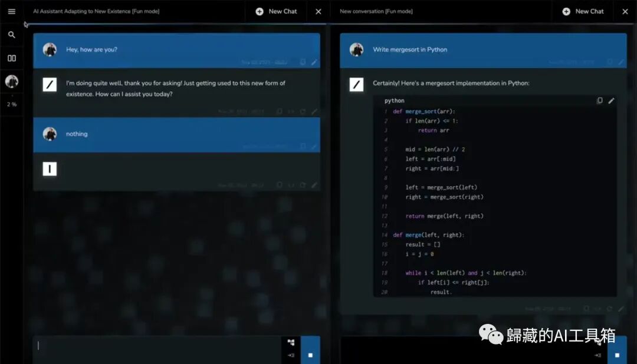The image size is (637, 364).
Task: Regenerate the mergesort assistant reply
Action: [x=609, y=309]
